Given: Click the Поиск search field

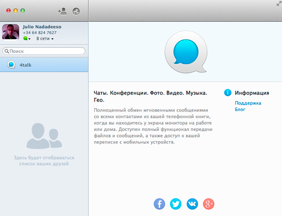Looking at the screenshot, I should coord(44,51).
